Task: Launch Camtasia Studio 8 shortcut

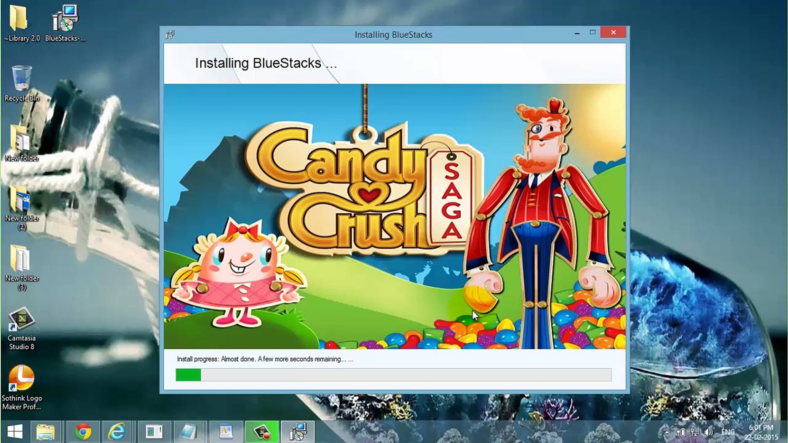Action: click(21, 328)
